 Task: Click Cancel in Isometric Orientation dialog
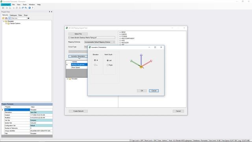(x=154, y=91)
